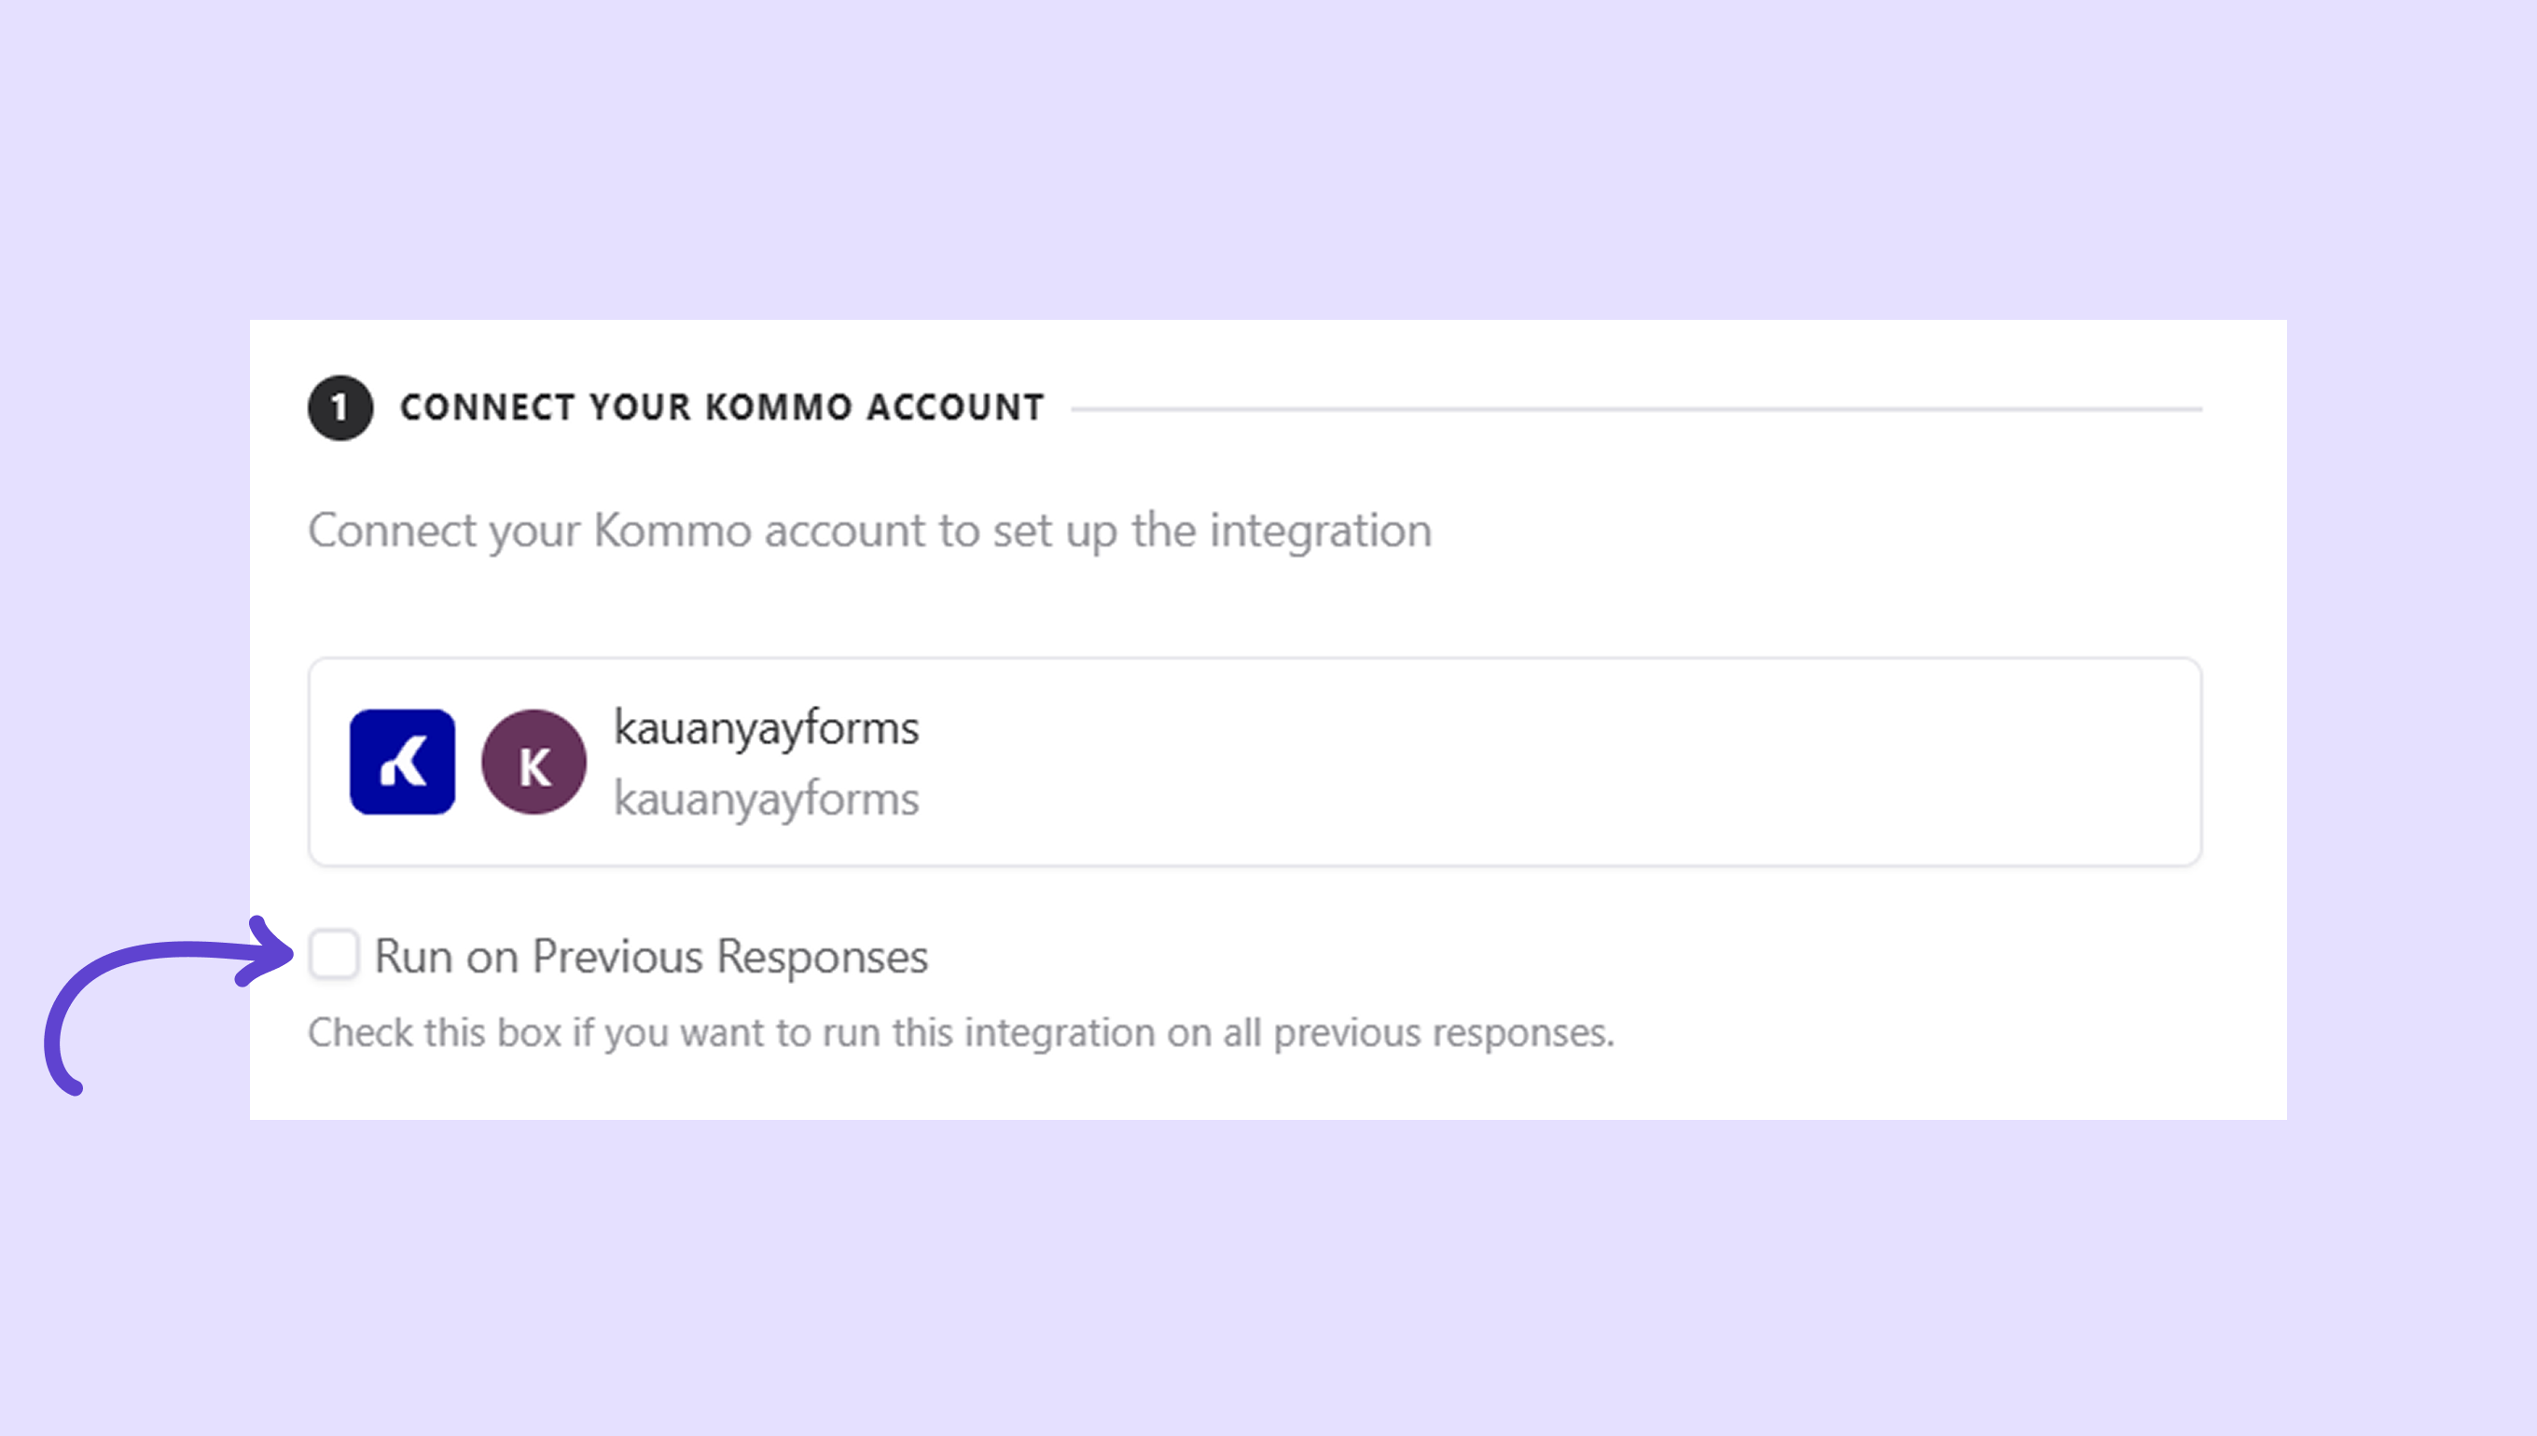
Task: Click the word "ACCOUNT" in the section heading
Action: pos(955,407)
